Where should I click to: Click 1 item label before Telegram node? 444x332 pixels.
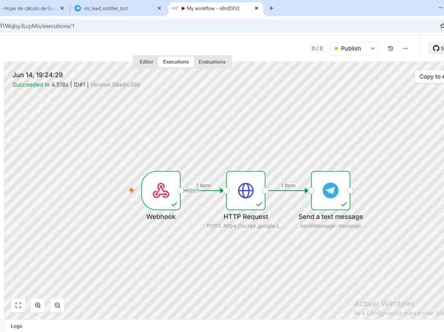pyautogui.click(x=288, y=186)
